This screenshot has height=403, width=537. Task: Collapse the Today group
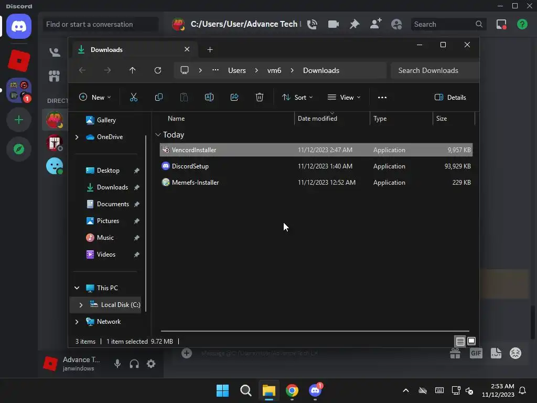(x=158, y=135)
